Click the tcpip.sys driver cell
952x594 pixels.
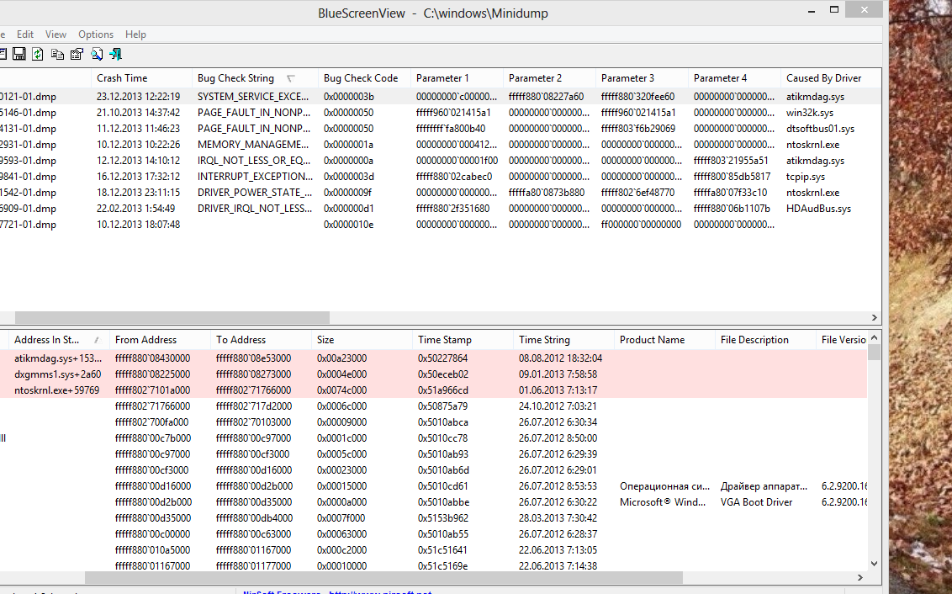point(806,176)
